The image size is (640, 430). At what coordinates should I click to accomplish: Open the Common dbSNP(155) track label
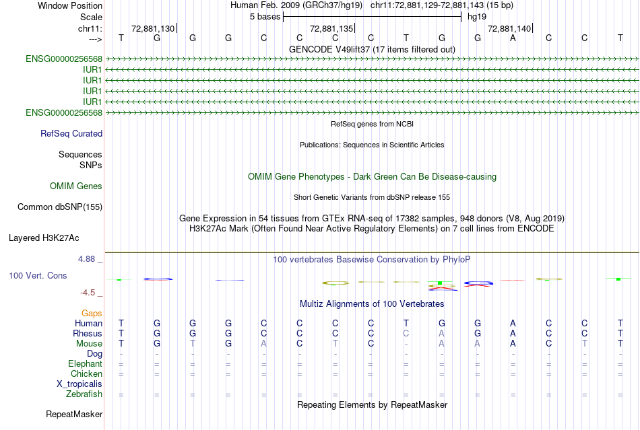[x=60, y=207]
